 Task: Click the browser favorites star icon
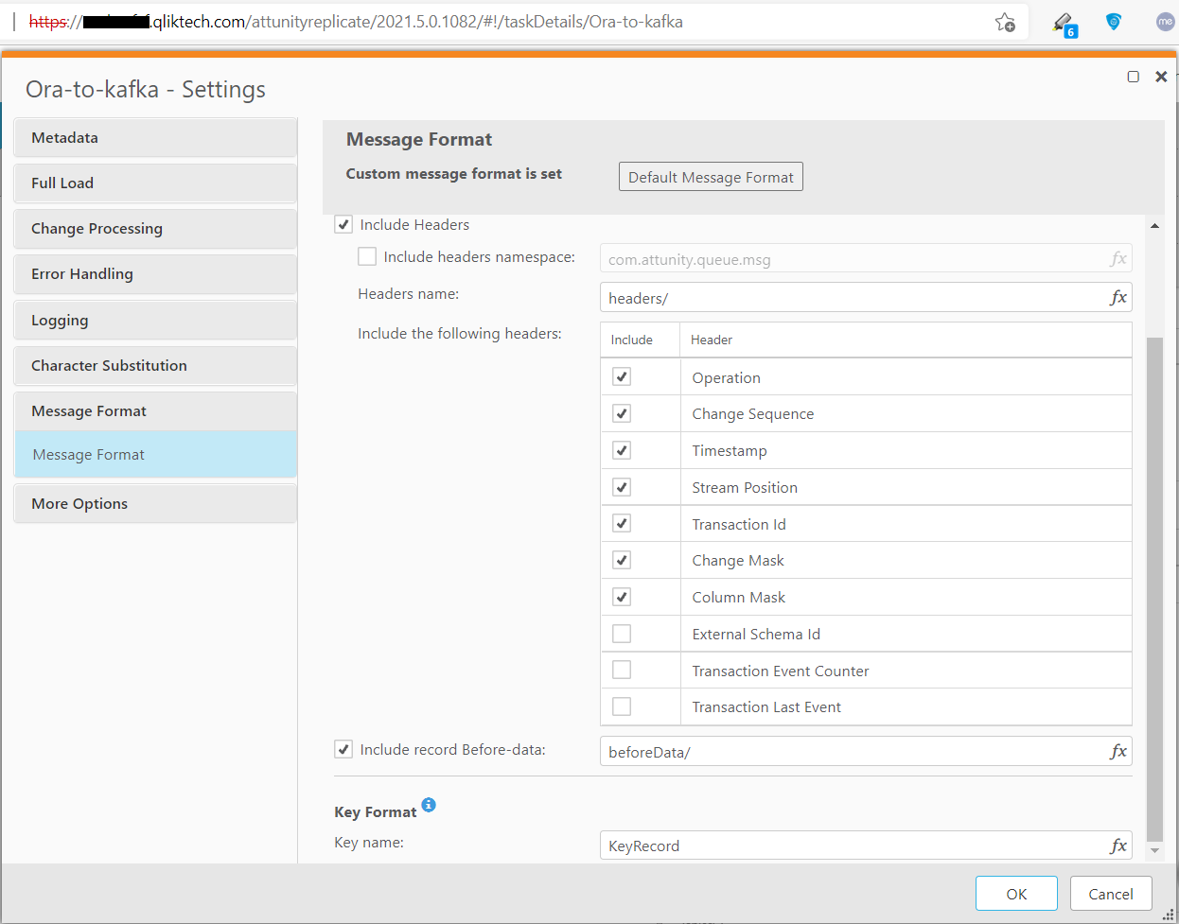(1005, 23)
